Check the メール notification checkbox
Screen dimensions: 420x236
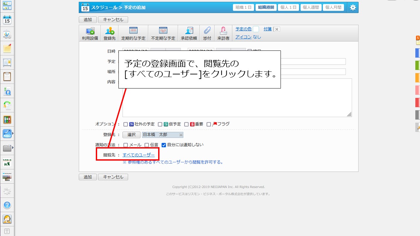coord(126,145)
